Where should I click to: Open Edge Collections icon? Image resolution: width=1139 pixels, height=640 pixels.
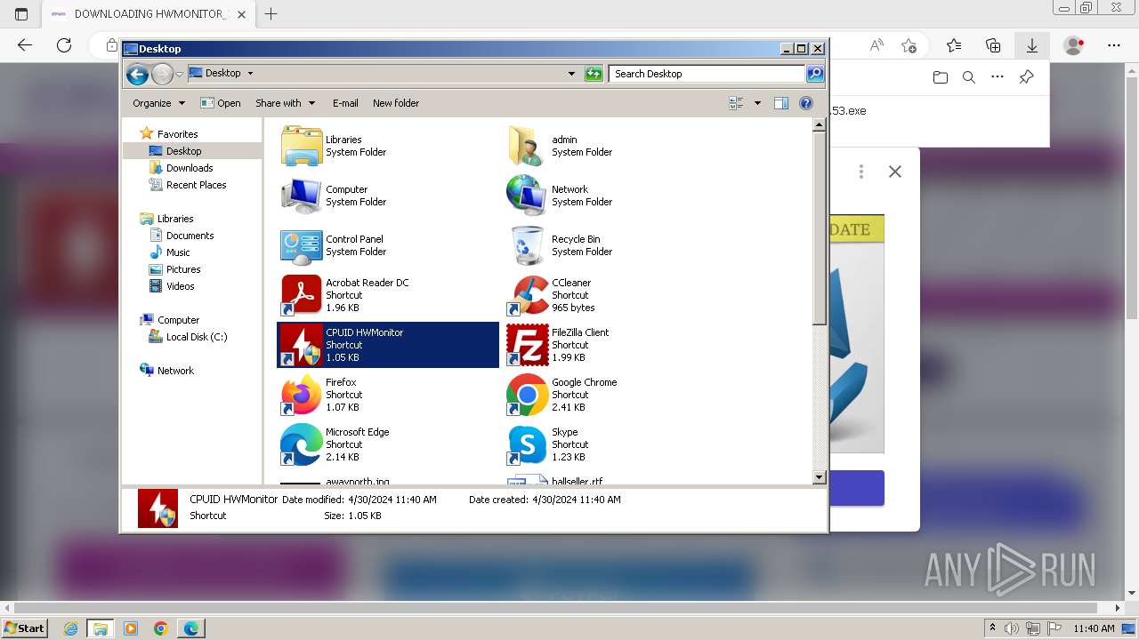coord(993,45)
